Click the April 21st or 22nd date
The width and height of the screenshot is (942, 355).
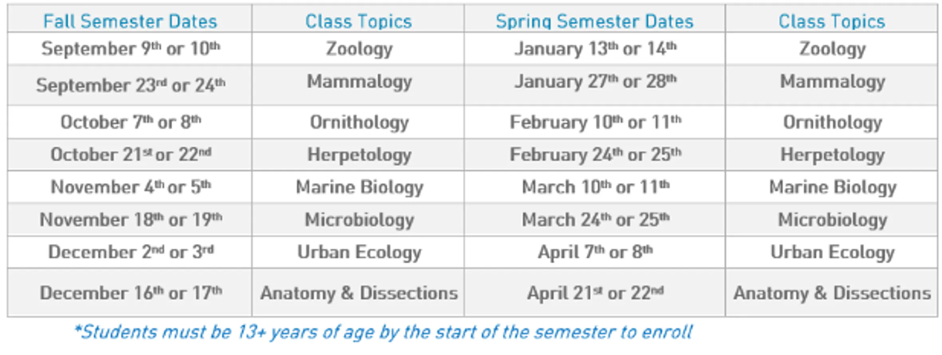pos(595,293)
